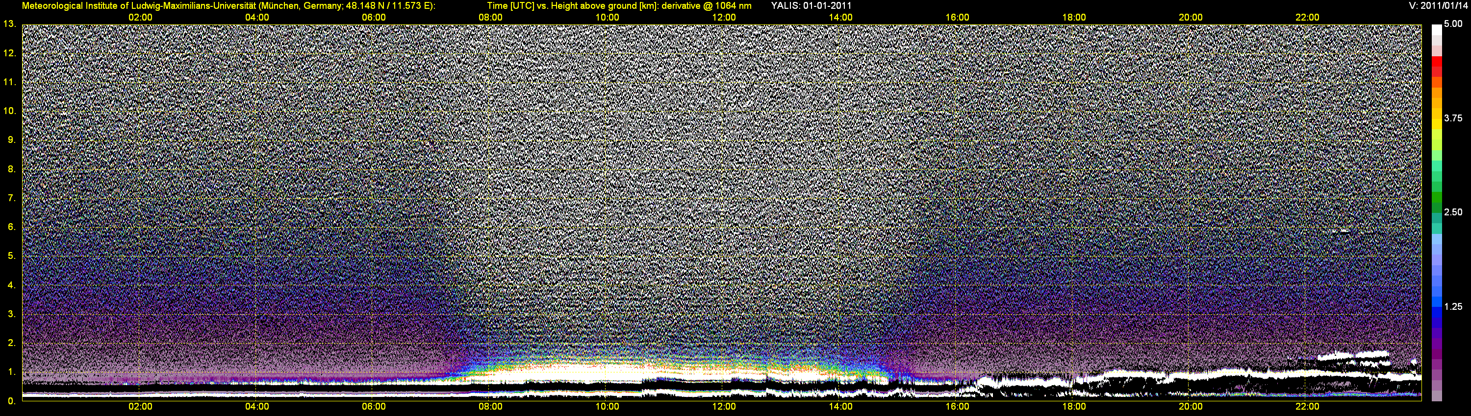
Task: Click the 1.25 color scale label
Action: [1453, 306]
